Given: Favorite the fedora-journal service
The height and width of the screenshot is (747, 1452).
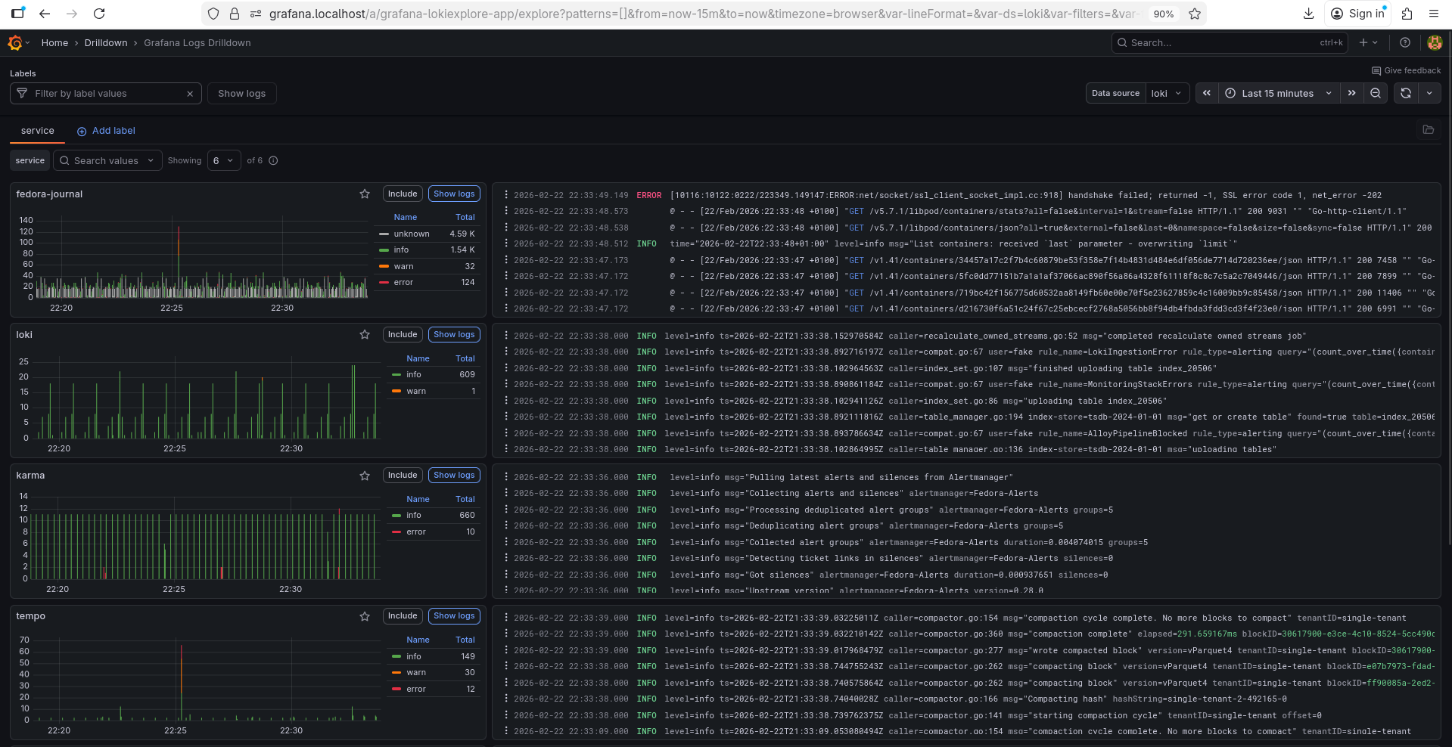Looking at the screenshot, I should coord(365,194).
